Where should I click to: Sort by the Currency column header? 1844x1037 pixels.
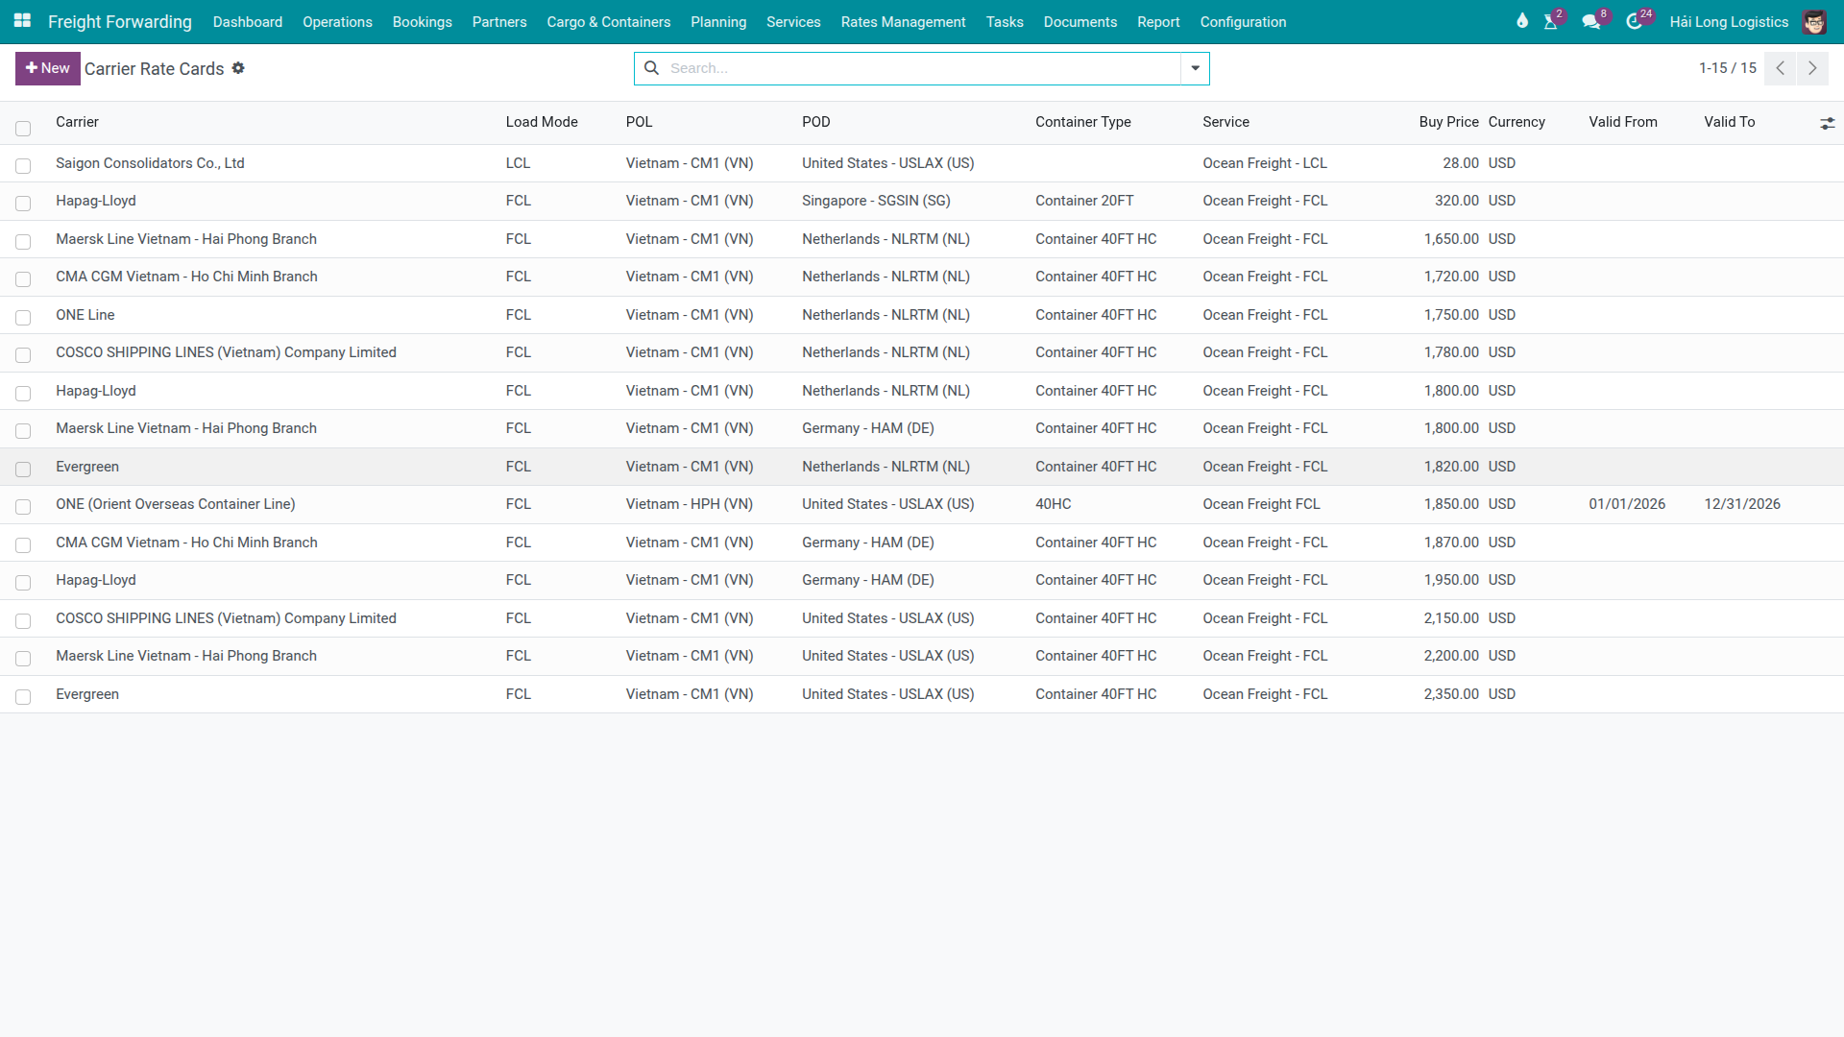[1516, 122]
